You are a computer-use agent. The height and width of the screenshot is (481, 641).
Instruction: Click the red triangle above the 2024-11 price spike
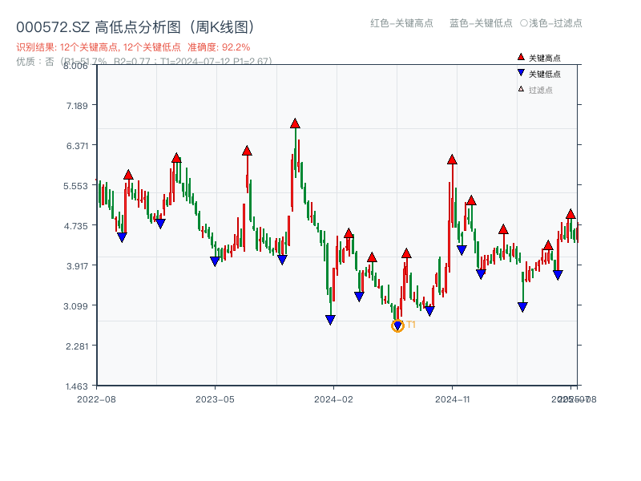tap(451, 160)
